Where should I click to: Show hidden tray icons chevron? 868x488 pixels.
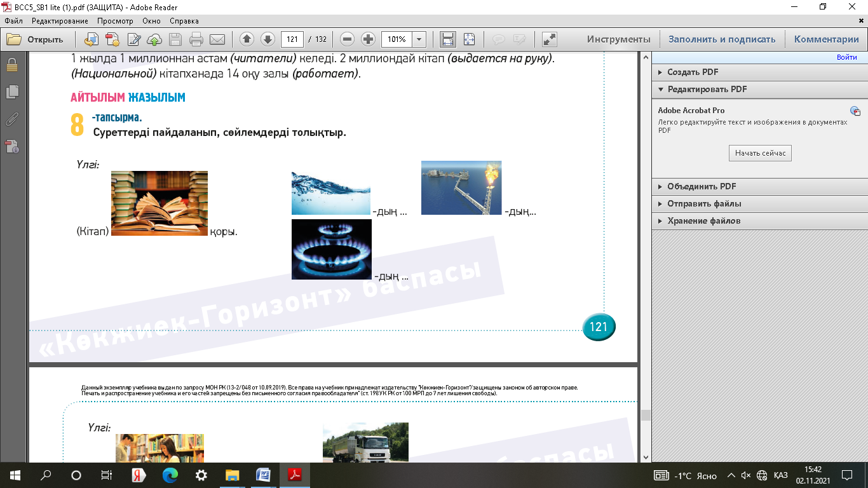731,475
